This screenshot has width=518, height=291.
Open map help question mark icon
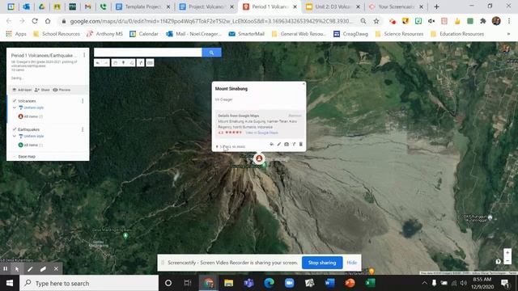pyautogui.click(x=499, y=261)
